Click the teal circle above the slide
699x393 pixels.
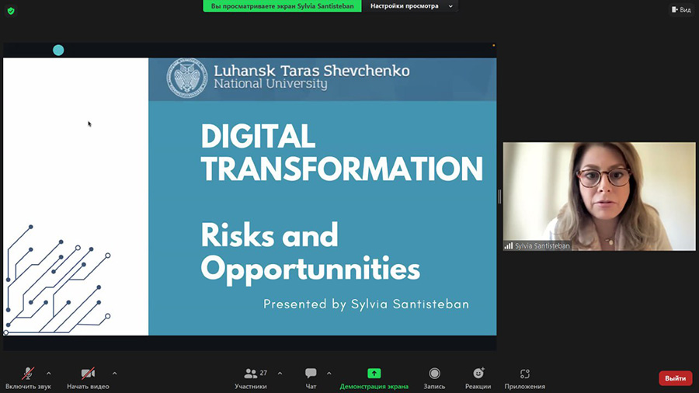click(x=58, y=50)
